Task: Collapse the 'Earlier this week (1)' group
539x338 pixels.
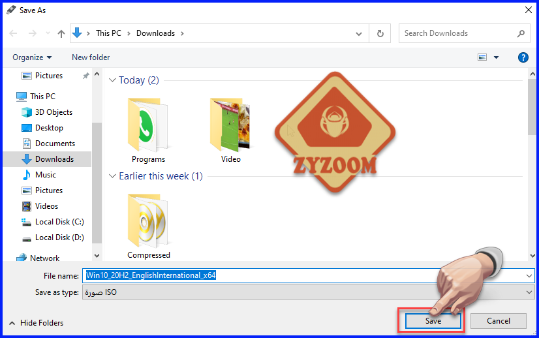Action: click(112, 176)
